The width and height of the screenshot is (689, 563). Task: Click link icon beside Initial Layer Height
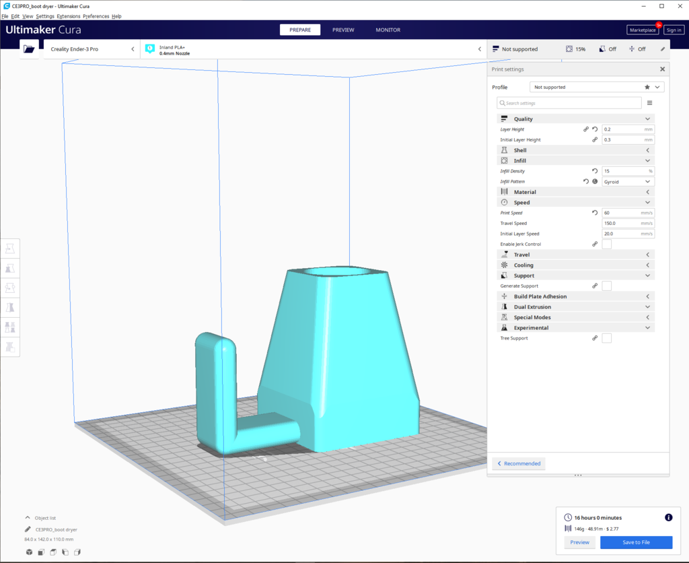click(595, 140)
